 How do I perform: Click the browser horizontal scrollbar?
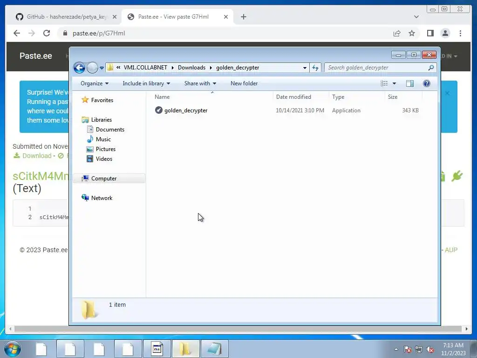coord(238,329)
